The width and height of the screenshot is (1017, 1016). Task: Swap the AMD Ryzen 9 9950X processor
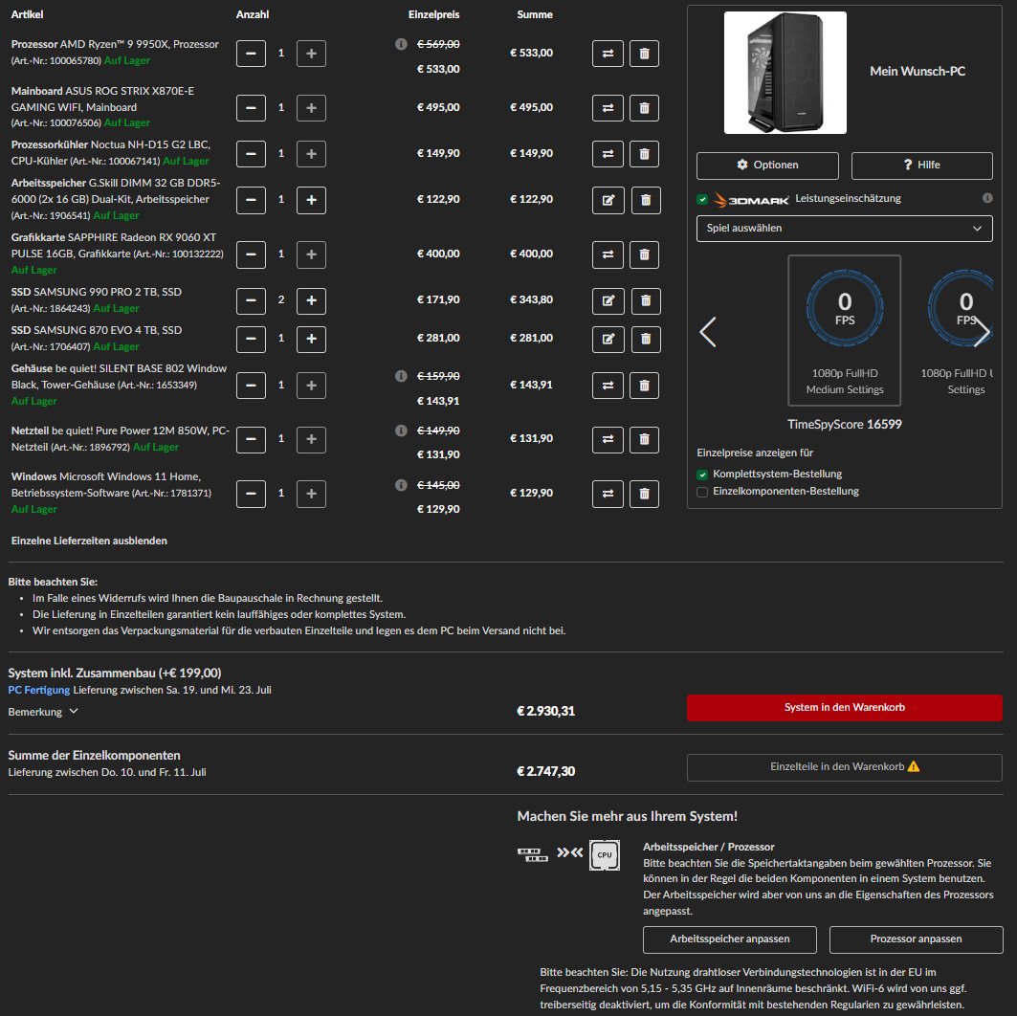click(608, 54)
